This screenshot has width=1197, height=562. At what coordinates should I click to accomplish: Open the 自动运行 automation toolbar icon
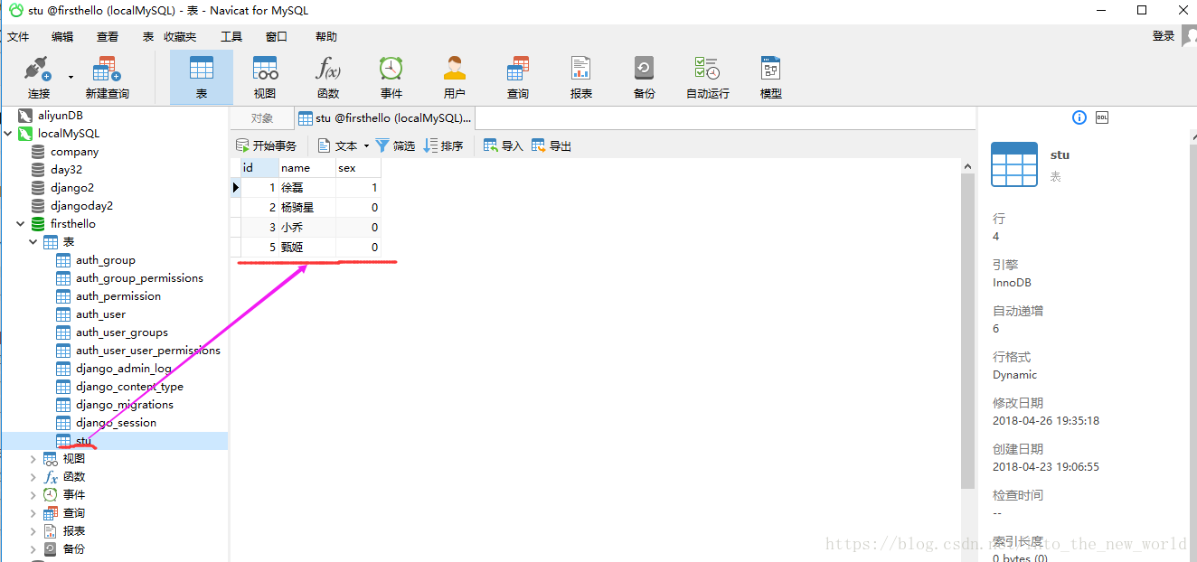(708, 77)
